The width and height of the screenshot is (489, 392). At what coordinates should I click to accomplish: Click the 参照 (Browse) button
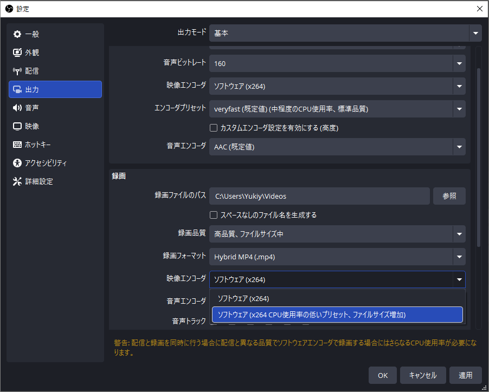click(449, 195)
